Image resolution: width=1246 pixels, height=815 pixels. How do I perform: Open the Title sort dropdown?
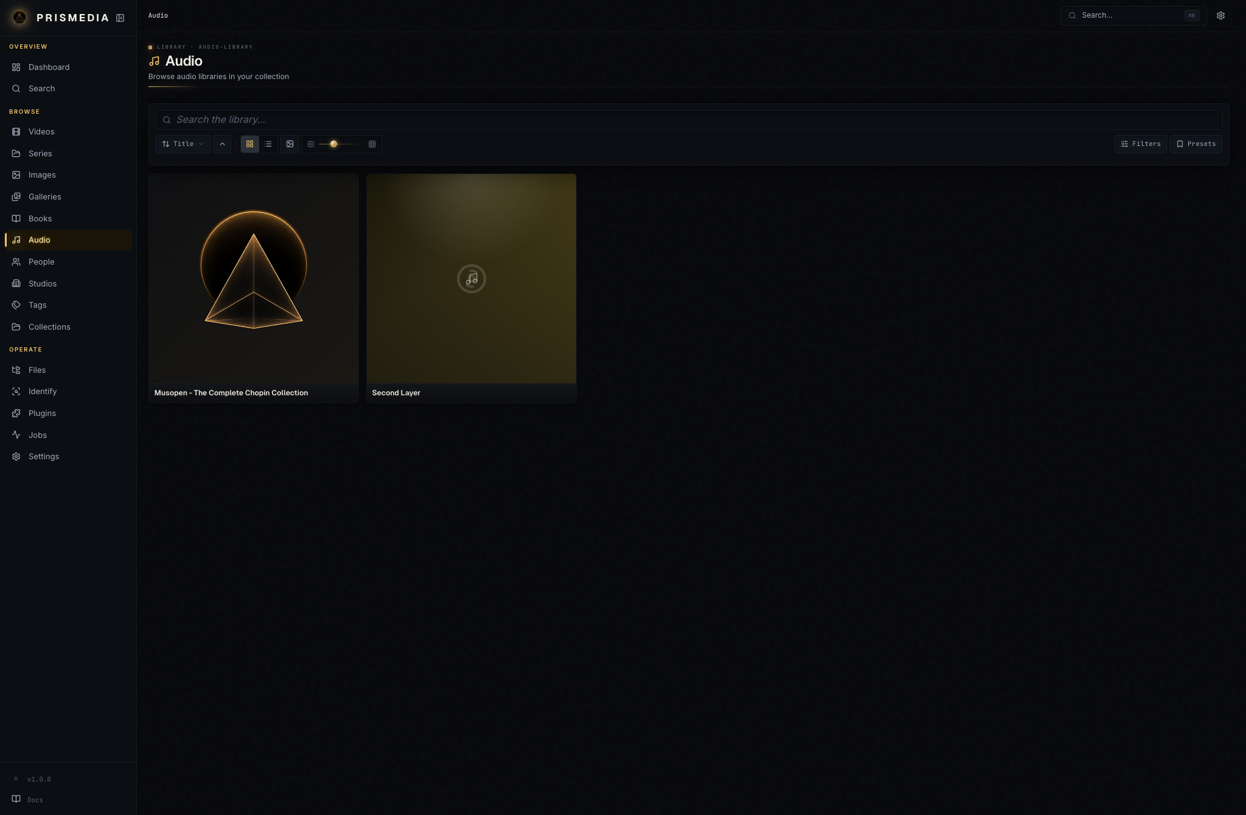coord(183,144)
